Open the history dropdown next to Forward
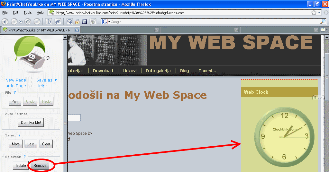 (21, 22)
